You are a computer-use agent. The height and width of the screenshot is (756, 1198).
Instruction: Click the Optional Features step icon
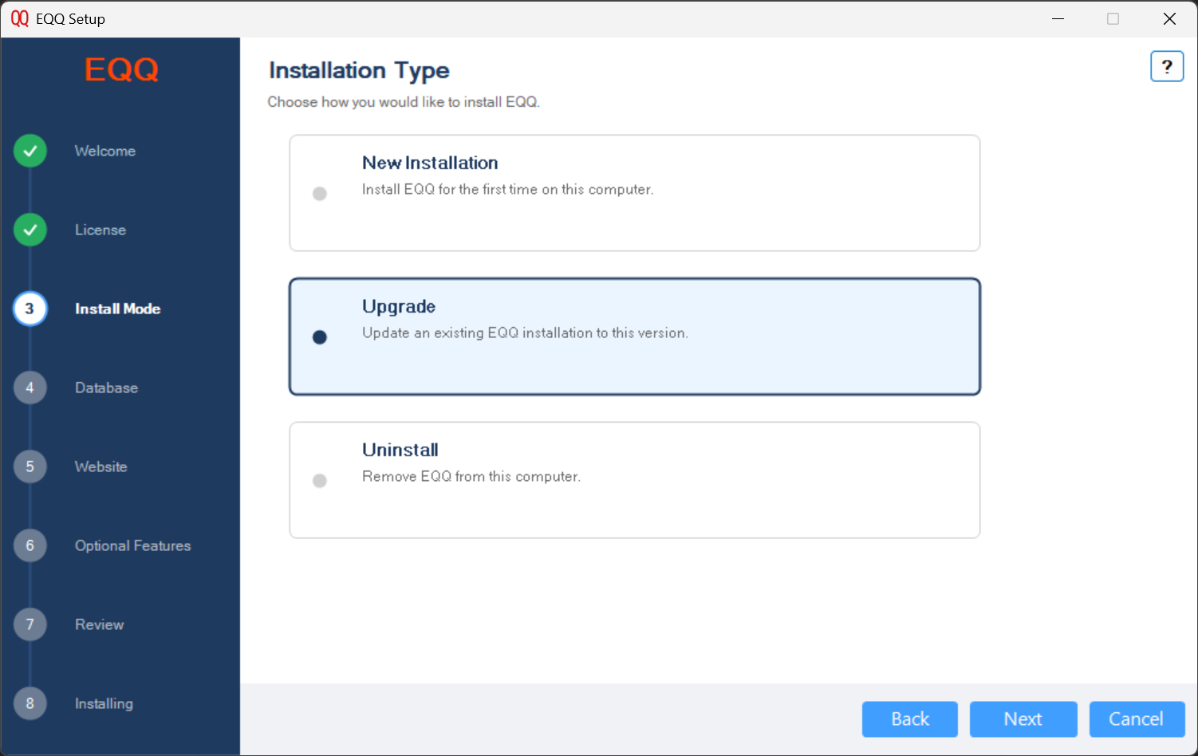(30, 545)
